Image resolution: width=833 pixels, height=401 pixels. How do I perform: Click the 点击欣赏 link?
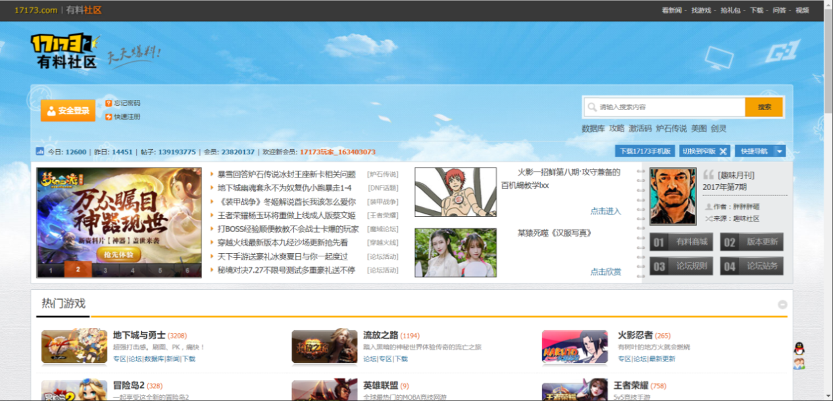coord(605,271)
